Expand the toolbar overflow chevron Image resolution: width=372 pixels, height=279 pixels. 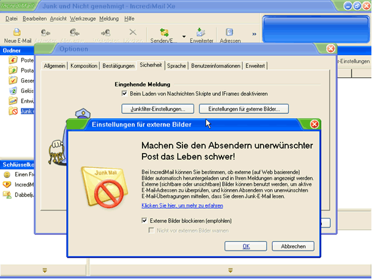point(254,34)
